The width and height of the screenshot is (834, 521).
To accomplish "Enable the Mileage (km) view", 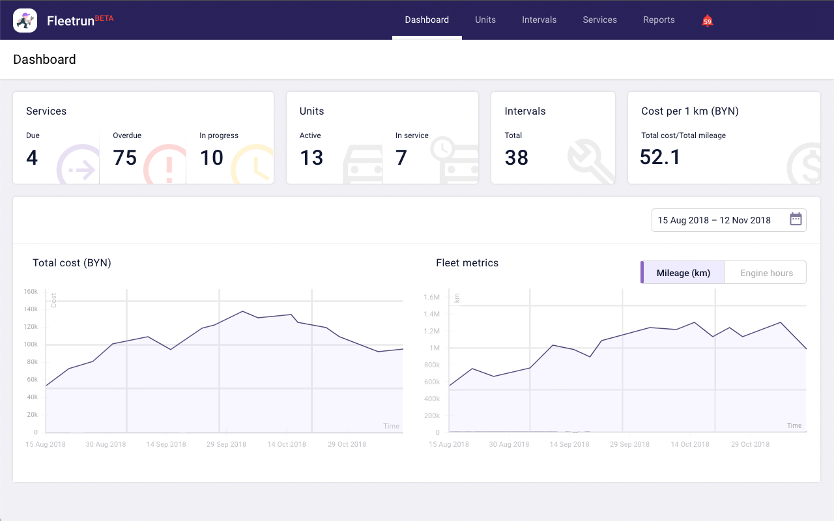I will [x=682, y=272].
